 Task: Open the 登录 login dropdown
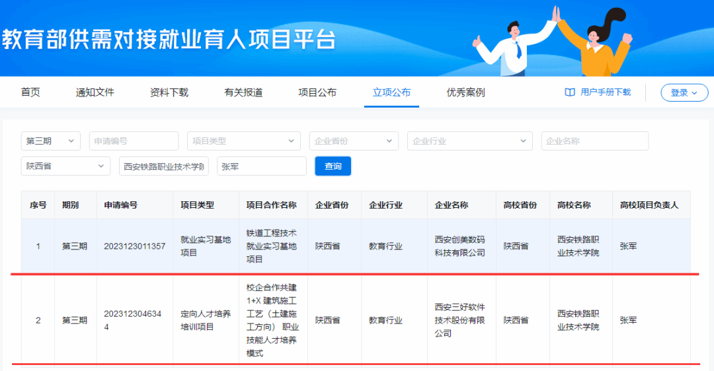[684, 93]
